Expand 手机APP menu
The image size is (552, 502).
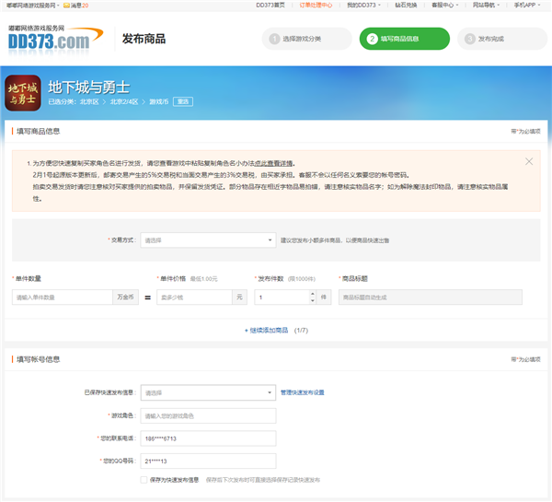(x=526, y=6)
